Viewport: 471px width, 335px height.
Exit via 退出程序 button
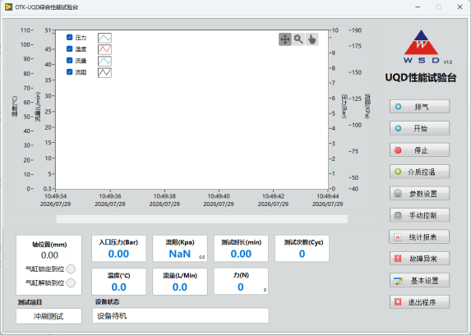420,301
